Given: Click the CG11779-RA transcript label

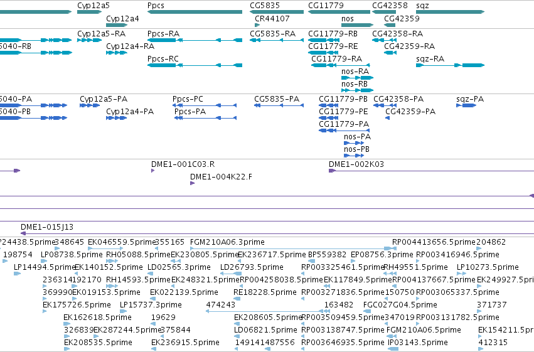Looking at the screenshot, I should click(x=336, y=59).
